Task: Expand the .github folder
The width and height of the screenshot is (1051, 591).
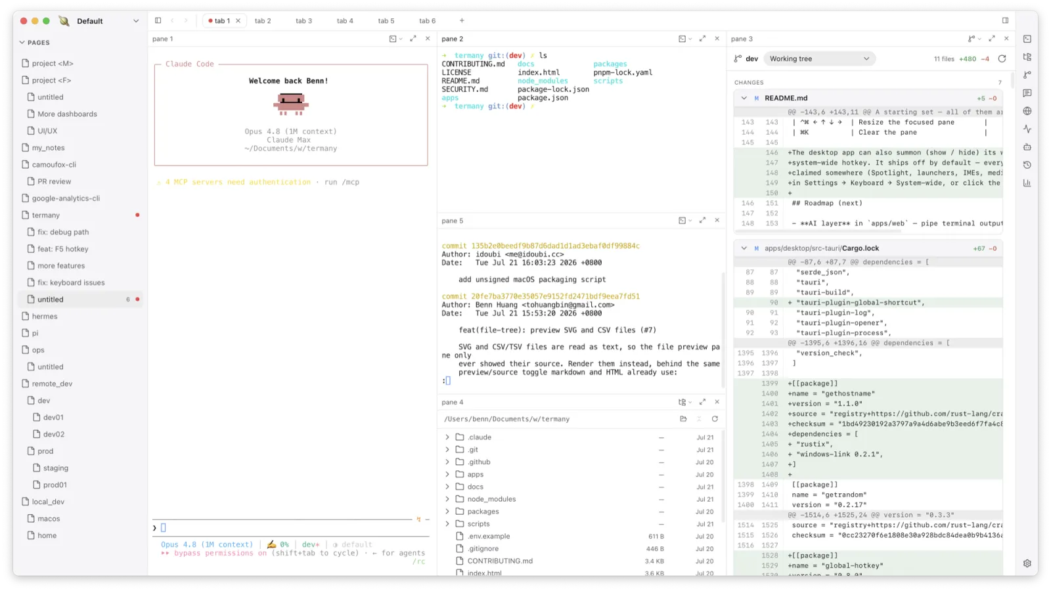Action: [x=447, y=462]
